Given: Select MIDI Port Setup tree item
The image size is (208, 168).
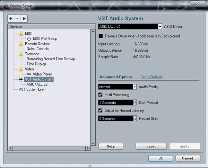Looking at the screenshot, I should (45, 39).
